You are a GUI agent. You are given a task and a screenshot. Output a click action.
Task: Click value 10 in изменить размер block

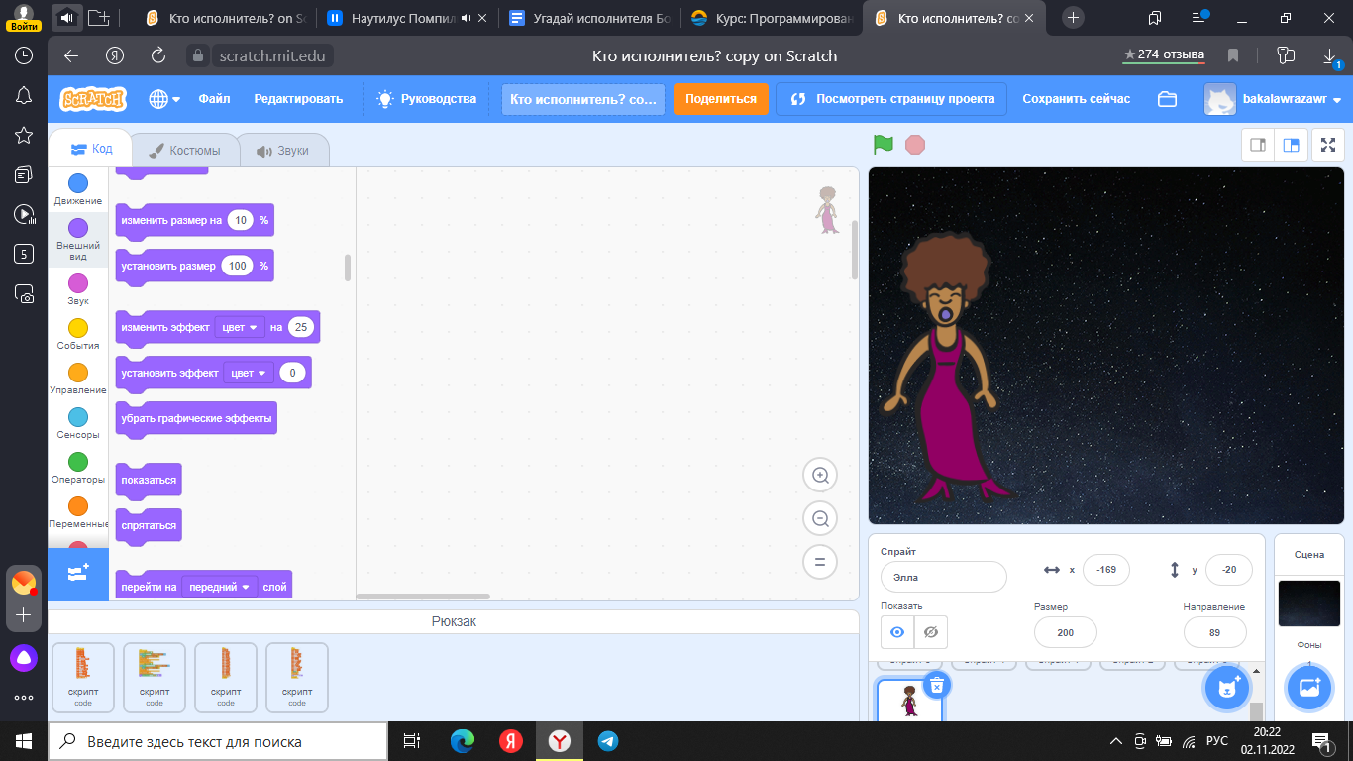(x=240, y=220)
